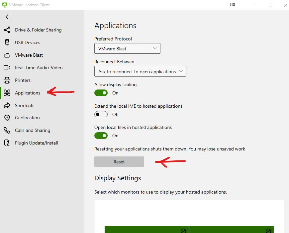Select Applications in the sidebar
The image size is (289, 233).
coord(42,93)
